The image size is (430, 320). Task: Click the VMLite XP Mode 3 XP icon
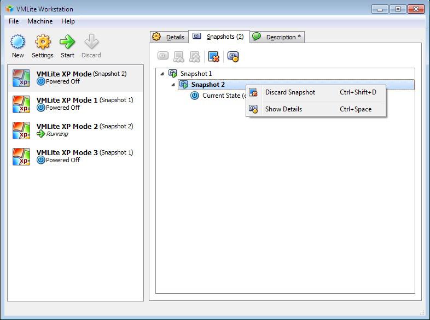(21, 157)
